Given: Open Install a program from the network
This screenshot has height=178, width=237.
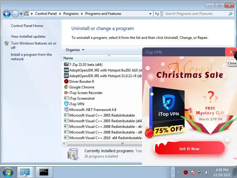Looking at the screenshot, I should [x=31, y=57].
